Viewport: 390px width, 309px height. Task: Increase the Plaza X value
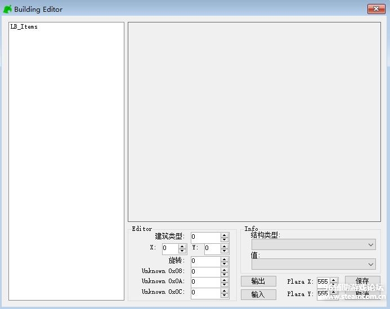pos(334,279)
